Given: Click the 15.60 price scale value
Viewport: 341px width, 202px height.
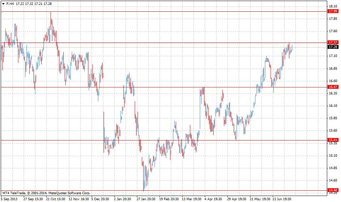Looking at the screenshot, I should tap(333, 131).
